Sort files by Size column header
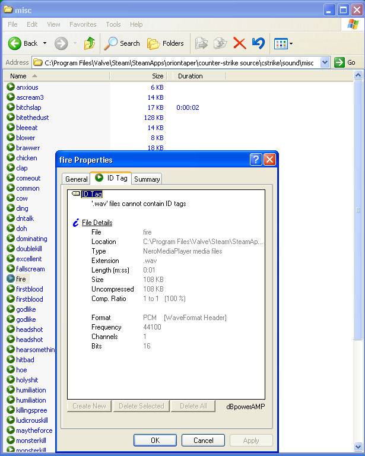The image size is (365, 456). [157, 76]
